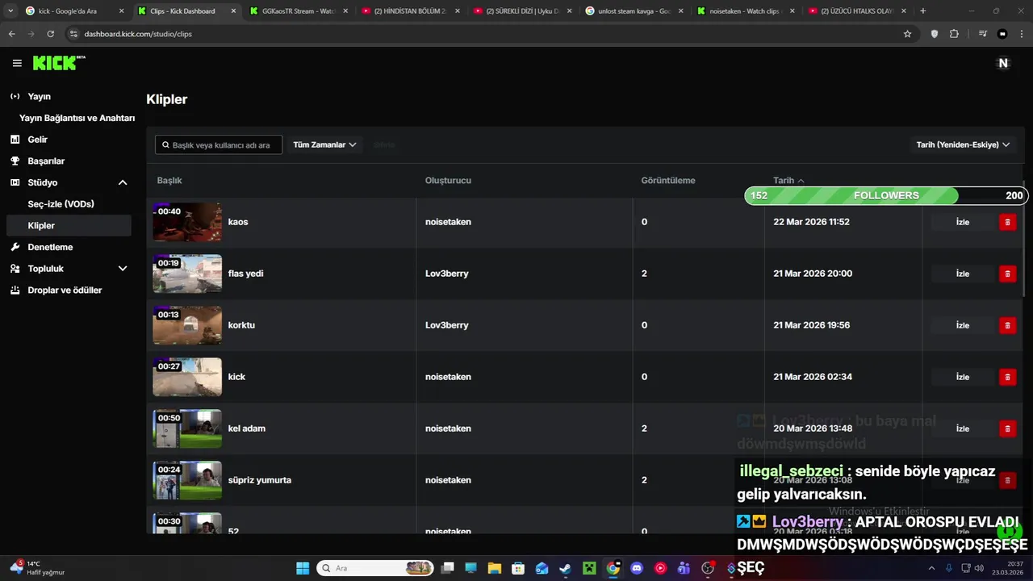Click İzle for the flas yedi clip
1033x581 pixels.
[962, 274]
